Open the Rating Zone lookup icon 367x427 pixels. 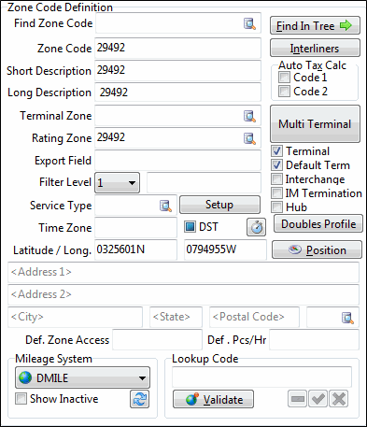point(249,138)
